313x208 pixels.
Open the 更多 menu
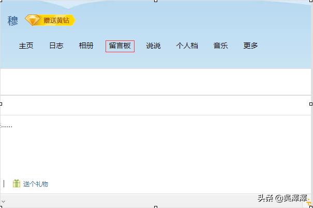(x=250, y=46)
